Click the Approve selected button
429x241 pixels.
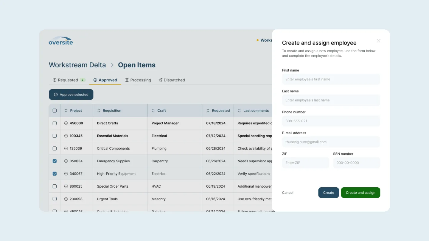click(71, 95)
